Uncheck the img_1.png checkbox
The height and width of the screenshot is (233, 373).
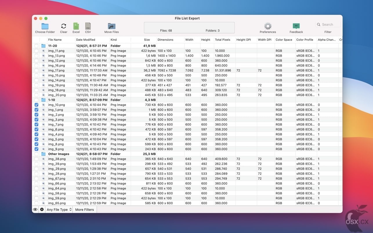point(36,110)
